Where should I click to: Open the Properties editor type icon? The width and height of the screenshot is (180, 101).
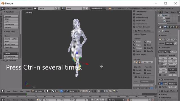tap(161, 27)
